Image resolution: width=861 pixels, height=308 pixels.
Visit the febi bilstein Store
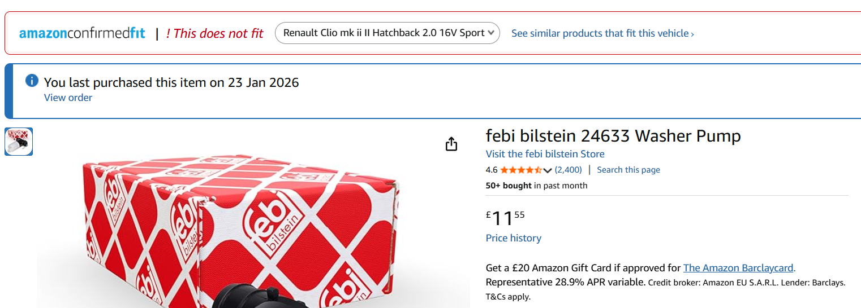[545, 154]
